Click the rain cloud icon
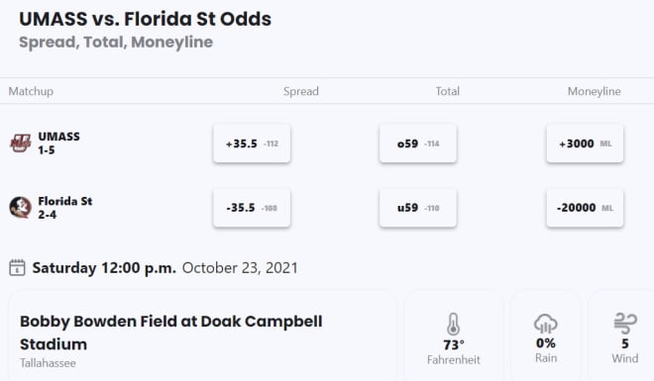The width and height of the screenshot is (654, 381). (546, 324)
